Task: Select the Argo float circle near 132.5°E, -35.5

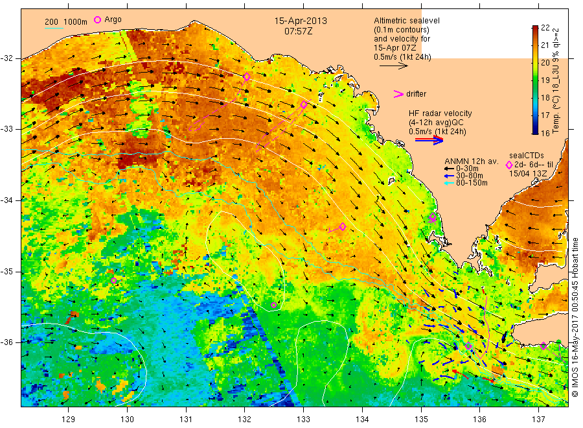Action: click(273, 305)
